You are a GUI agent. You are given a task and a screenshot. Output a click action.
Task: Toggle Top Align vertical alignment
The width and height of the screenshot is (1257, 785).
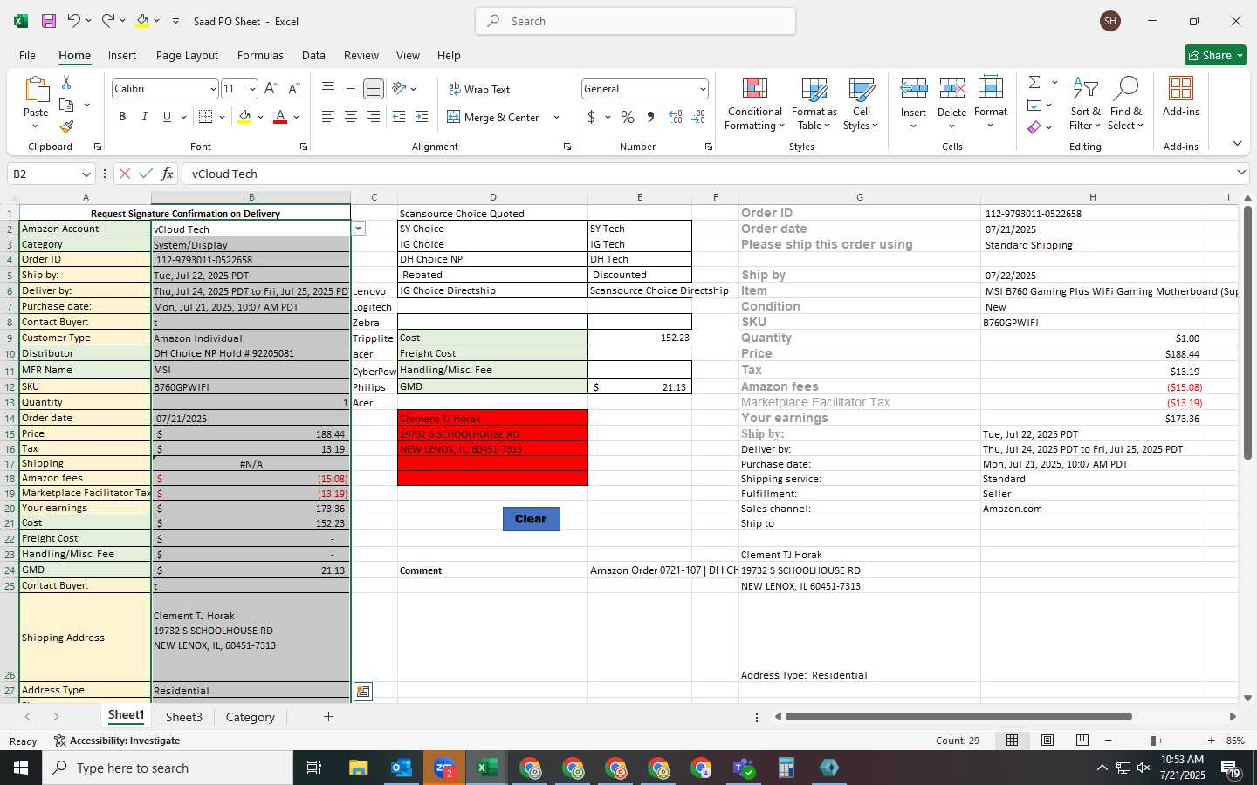click(x=328, y=89)
